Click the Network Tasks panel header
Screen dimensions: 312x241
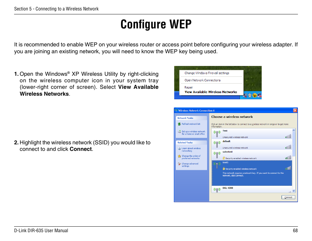click(x=191, y=118)
